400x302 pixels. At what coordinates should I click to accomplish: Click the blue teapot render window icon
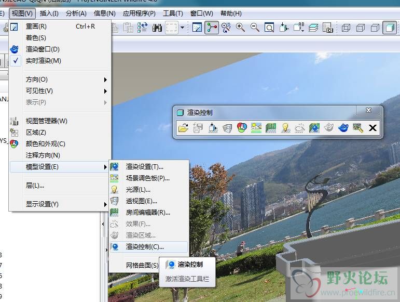pyautogui.click(x=343, y=127)
